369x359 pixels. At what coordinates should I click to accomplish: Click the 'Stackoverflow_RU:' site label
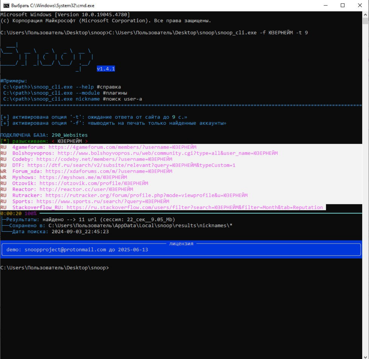pos(38,207)
